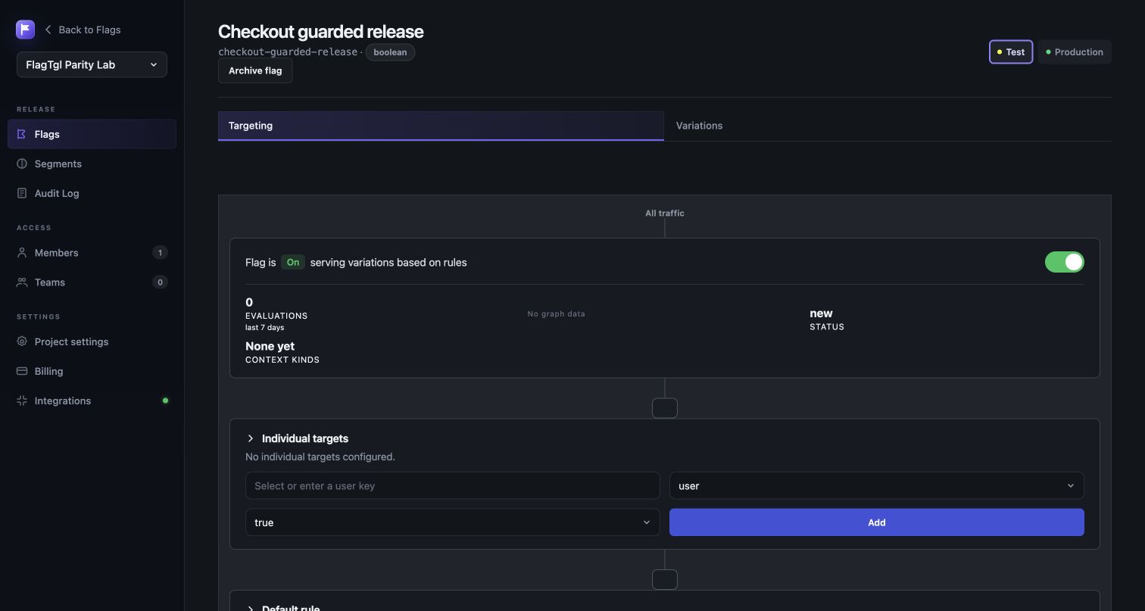Switch to the Test environment
This screenshot has width=1145, height=611.
pyautogui.click(x=1011, y=52)
